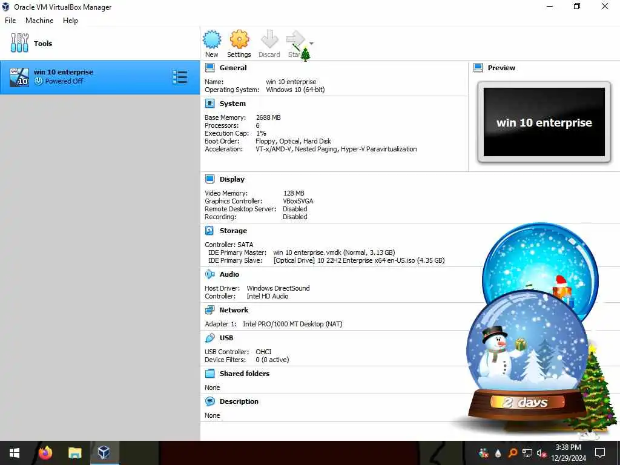Image resolution: width=620 pixels, height=465 pixels.
Task: Click the Shared folders section icon
Action: tap(209, 373)
